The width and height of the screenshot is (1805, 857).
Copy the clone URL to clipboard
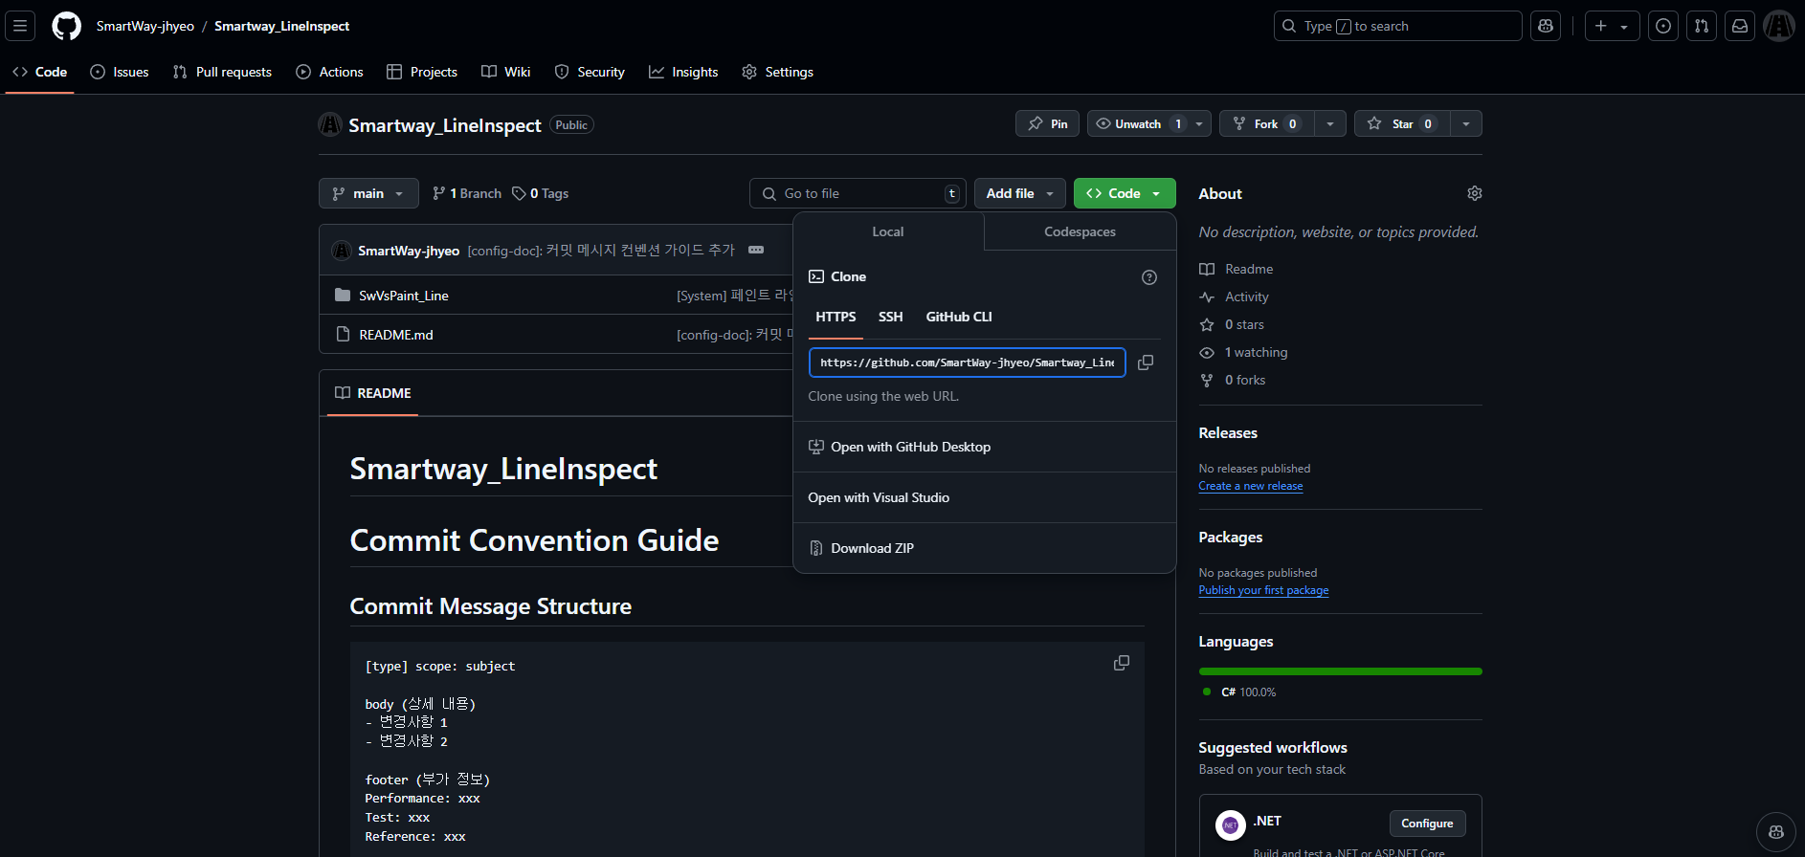pos(1146,363)
